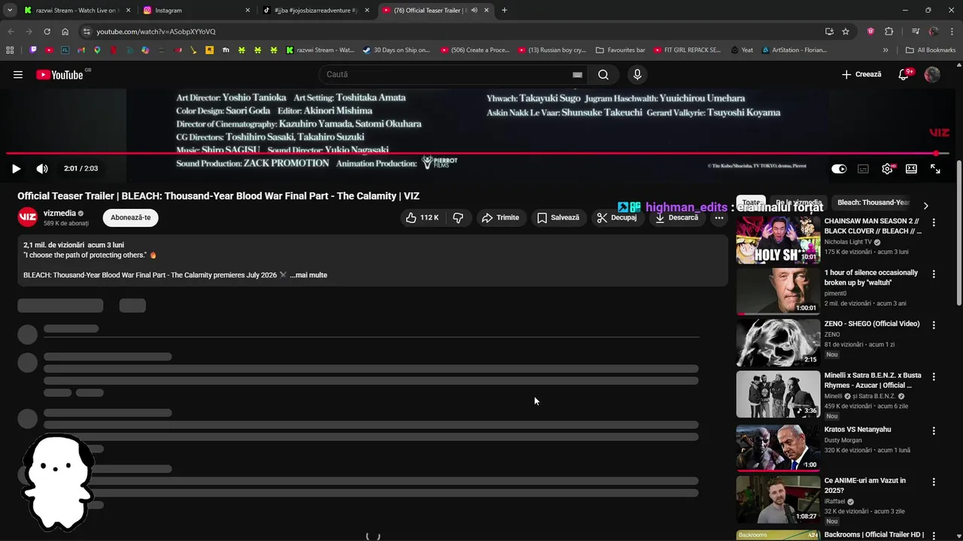Click the Creează create button
The image size is (963, 541).
click(x=861, y=74)
